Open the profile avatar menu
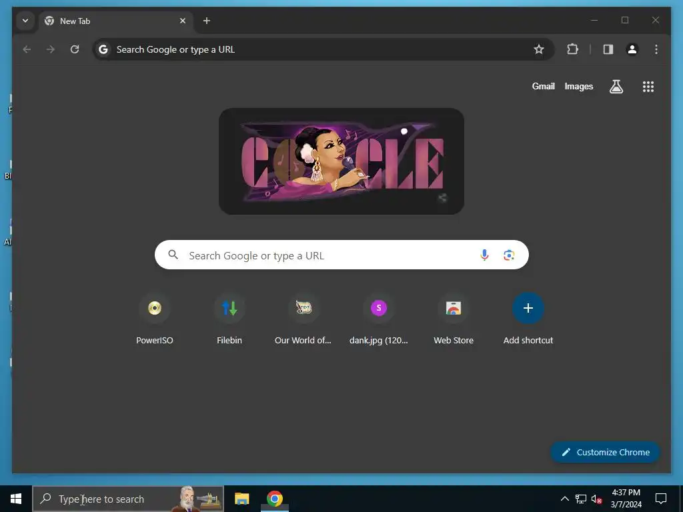This screenshot has width=683, height=512. 632,49
